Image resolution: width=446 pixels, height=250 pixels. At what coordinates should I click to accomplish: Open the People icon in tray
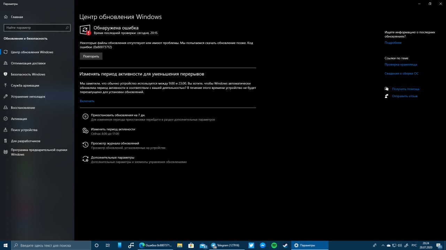click(375, 245)
